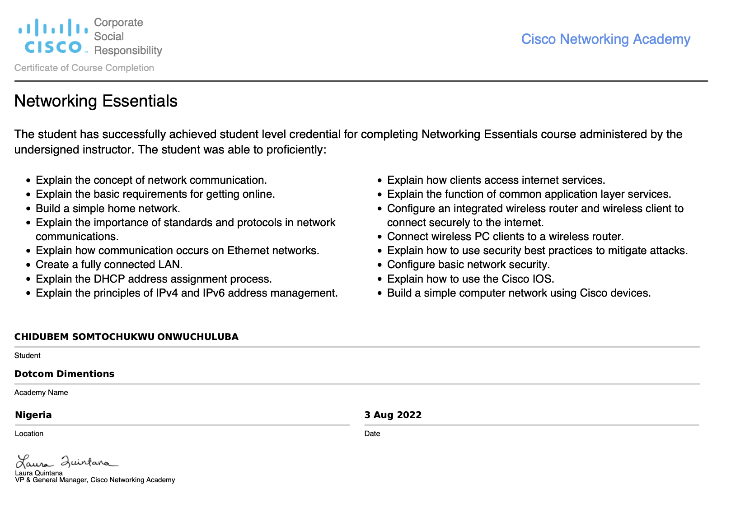Click 'Explain how to use the Cisco IOS'
The height and width of the screenshot is (521, 731).
(x=470, y=279)
